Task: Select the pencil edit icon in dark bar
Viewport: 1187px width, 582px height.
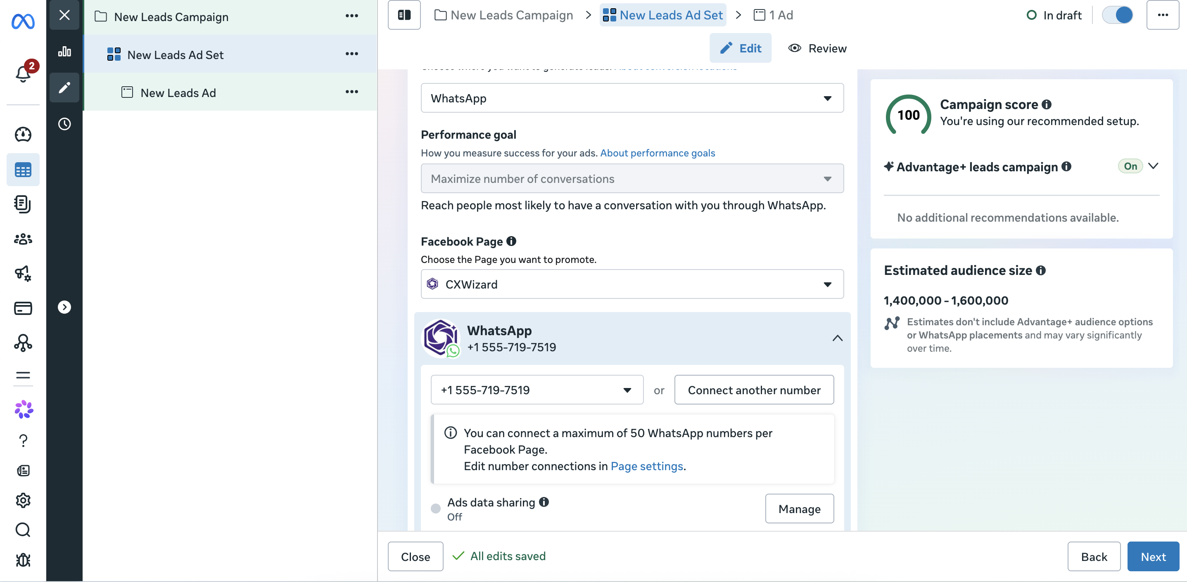Action: pos(64,88)
